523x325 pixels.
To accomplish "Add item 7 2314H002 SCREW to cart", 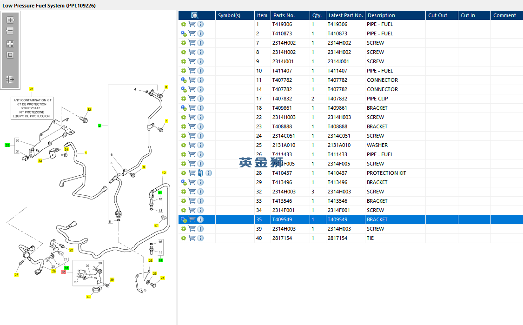I will click(192, 43).
